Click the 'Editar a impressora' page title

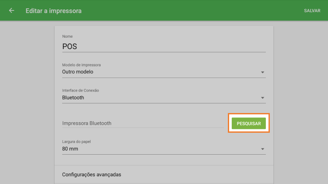[54, 11]
